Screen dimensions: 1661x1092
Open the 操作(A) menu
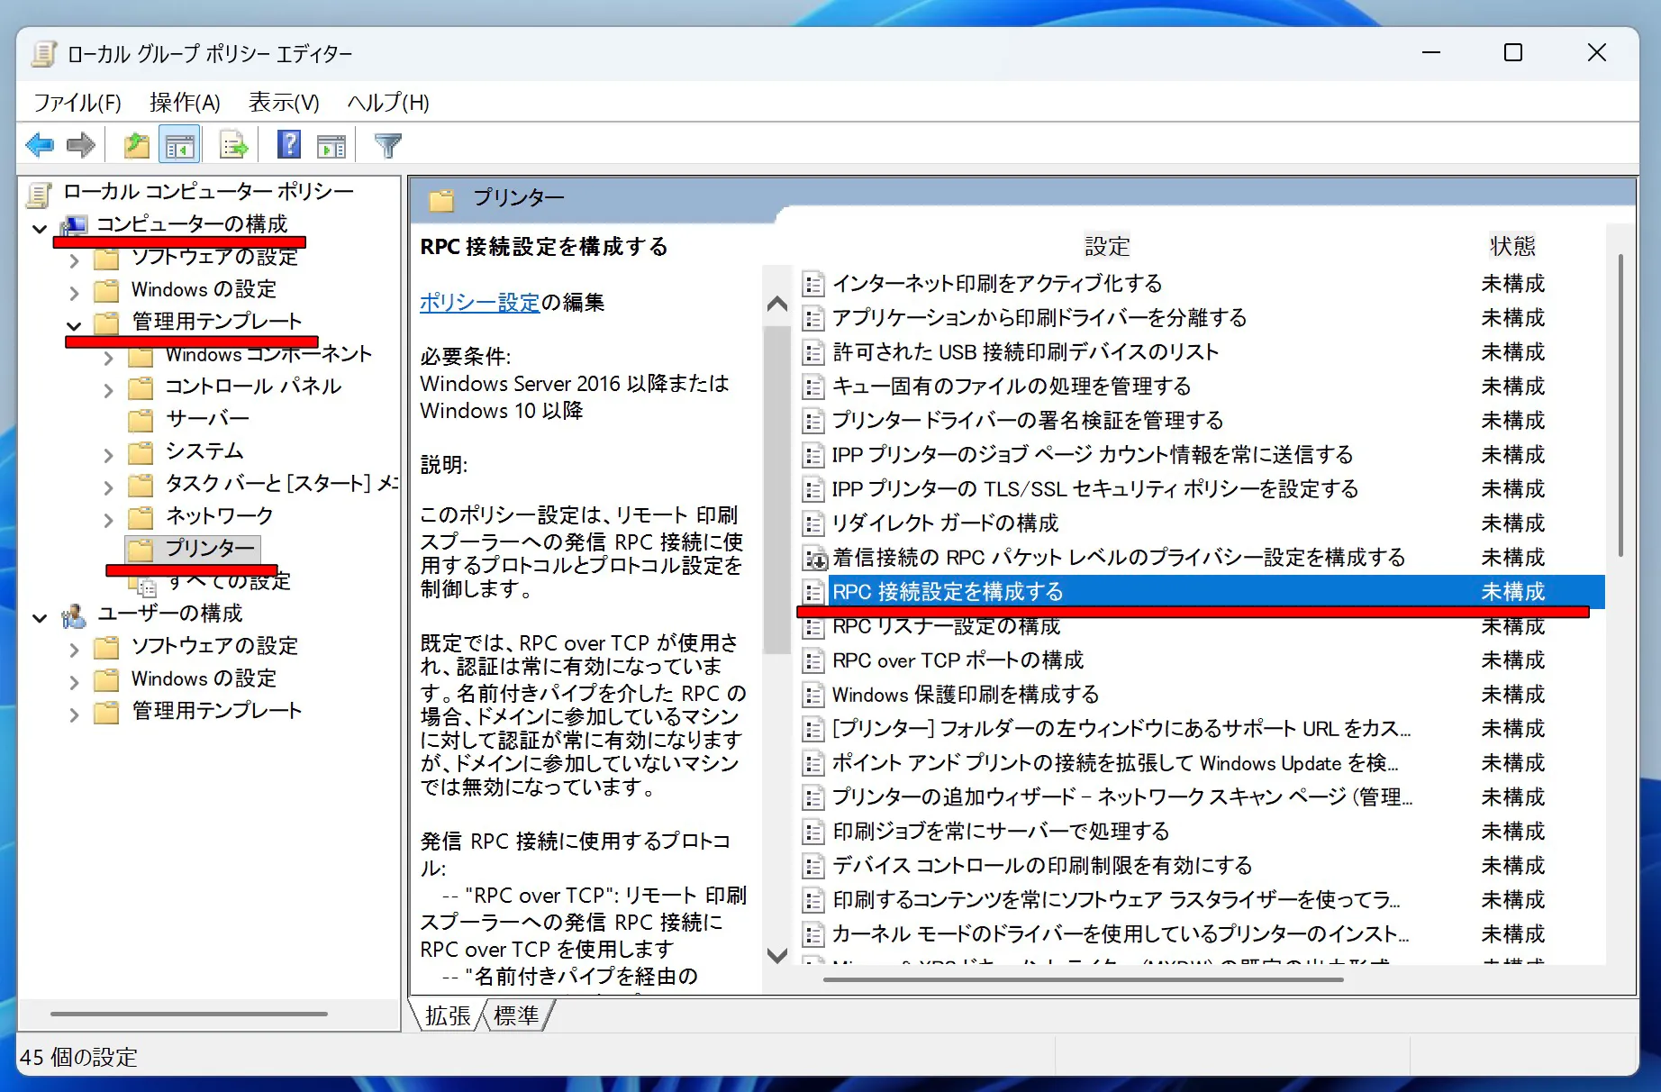(185, 103)
